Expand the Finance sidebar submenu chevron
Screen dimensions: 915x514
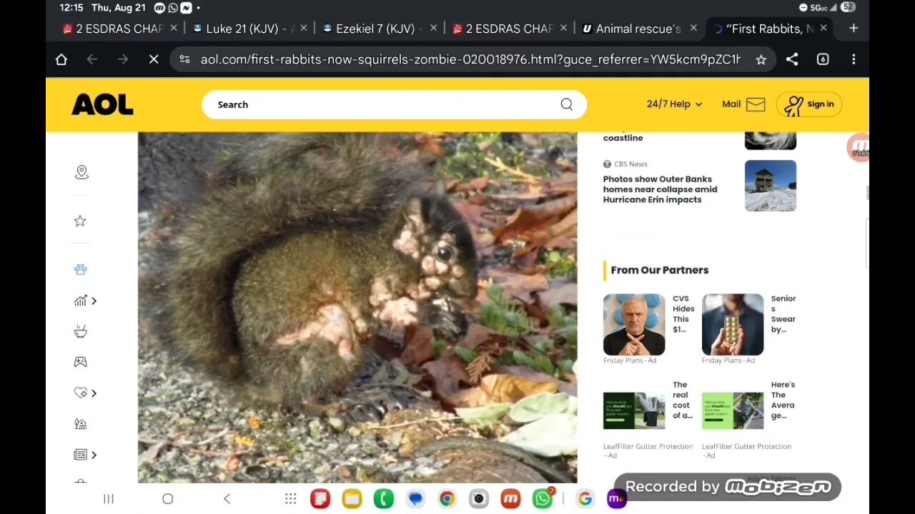click(94, 301)
